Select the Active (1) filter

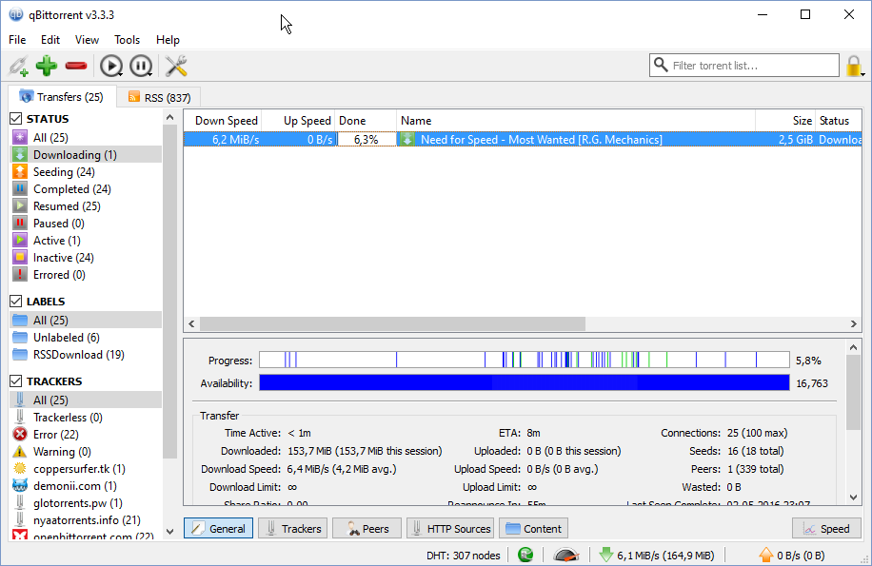pos(86,241)
